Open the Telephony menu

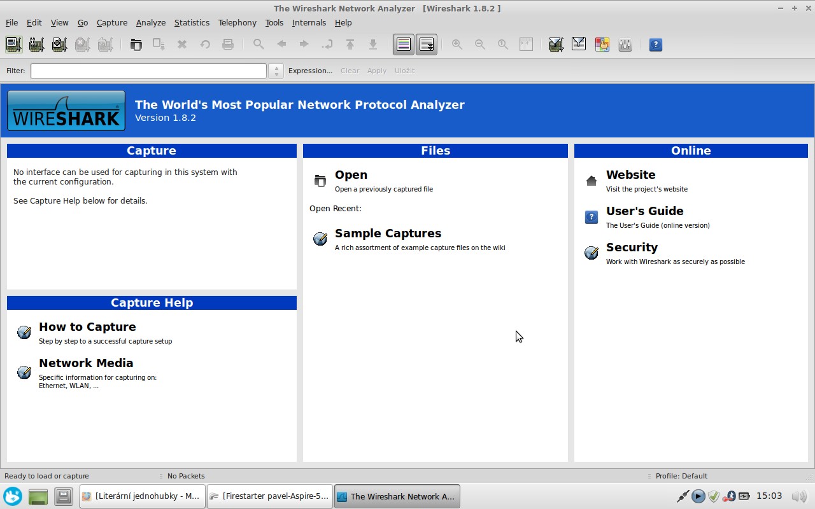237,22
